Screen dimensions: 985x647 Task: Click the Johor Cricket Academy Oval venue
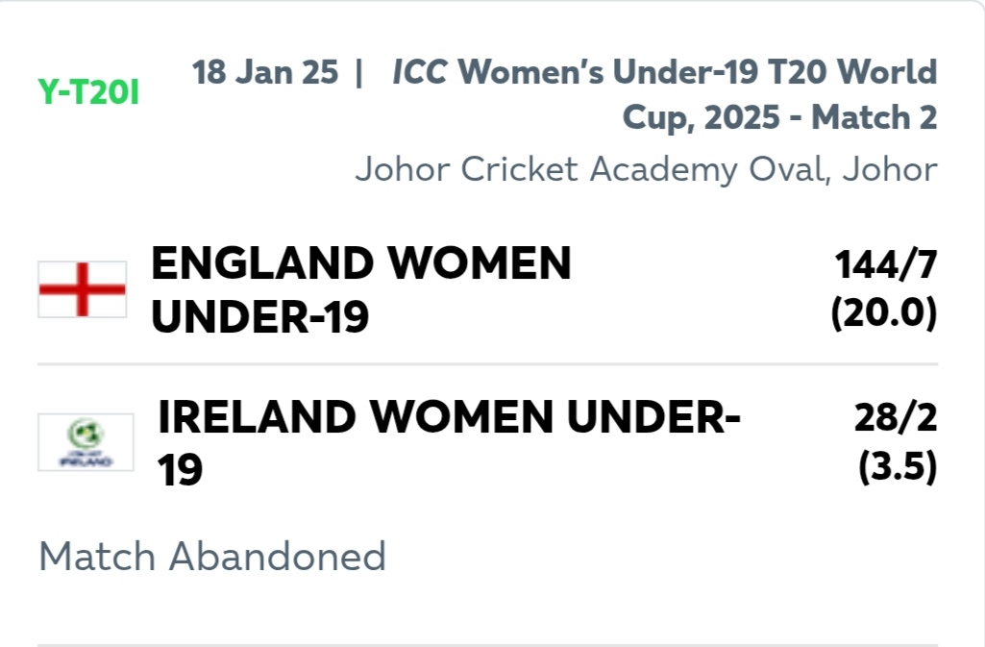point(647,169)
